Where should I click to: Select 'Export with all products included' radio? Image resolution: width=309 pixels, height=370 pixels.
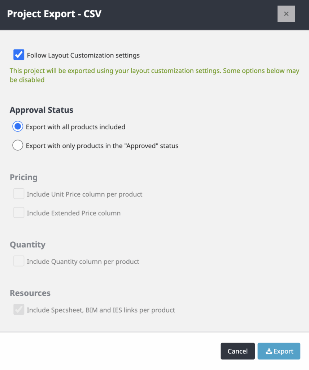pyautogui.click(x=18, y=126)
